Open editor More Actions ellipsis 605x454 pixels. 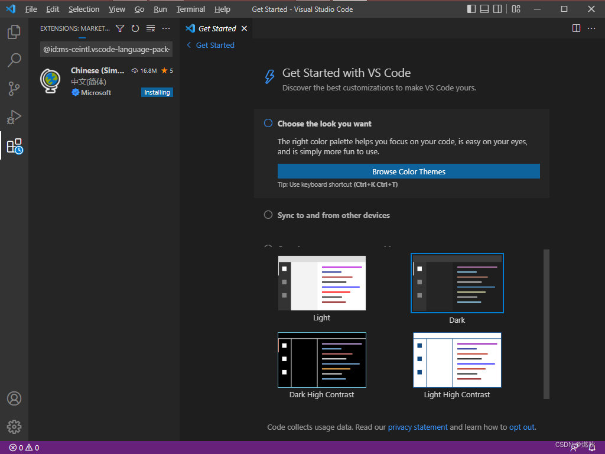click(591, 28)
